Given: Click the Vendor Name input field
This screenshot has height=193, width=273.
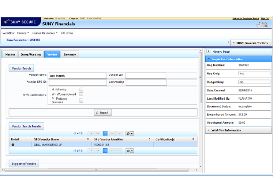Looking at the screenshot, I should coord(78,76).
